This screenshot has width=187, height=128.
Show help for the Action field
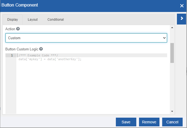(x=18, y=29)
